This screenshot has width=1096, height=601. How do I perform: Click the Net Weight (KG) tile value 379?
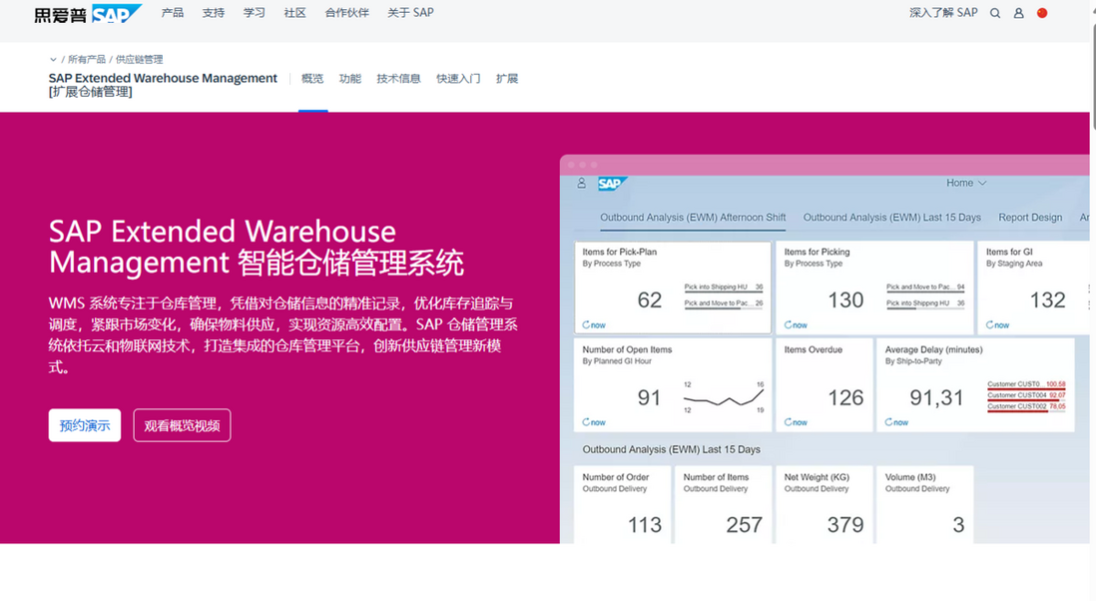click(845, 525)
